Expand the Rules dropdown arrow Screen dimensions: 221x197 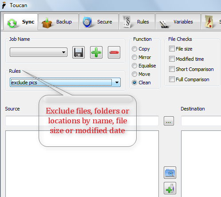(117, 83)
